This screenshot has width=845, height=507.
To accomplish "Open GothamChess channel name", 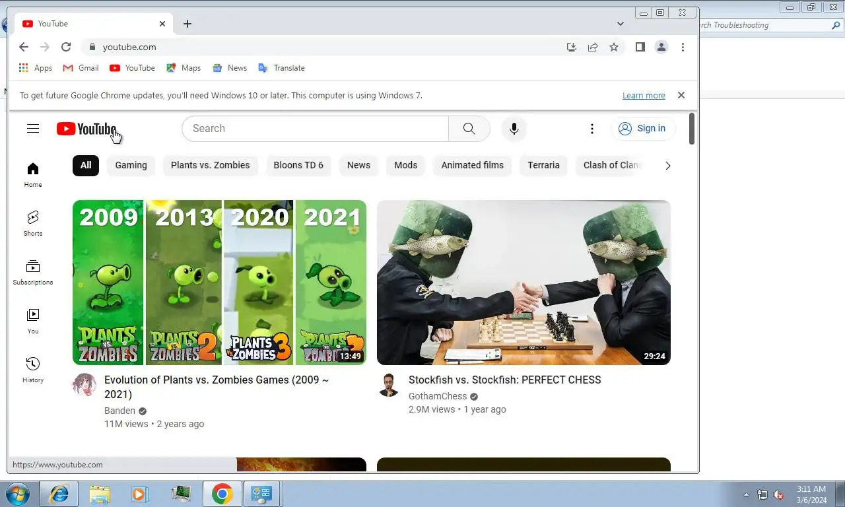I will [x=438, y=396].
